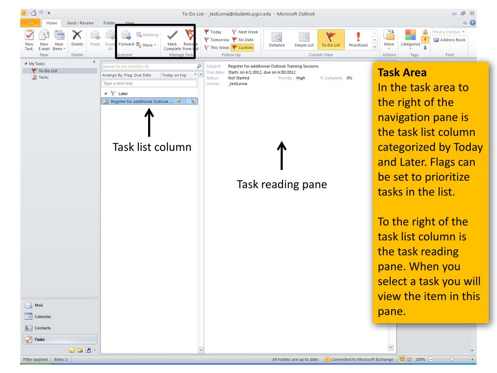Screen dimensions: 497x373
Task: Switch to the Prioritized view
Action: click(x=358, y=40)
